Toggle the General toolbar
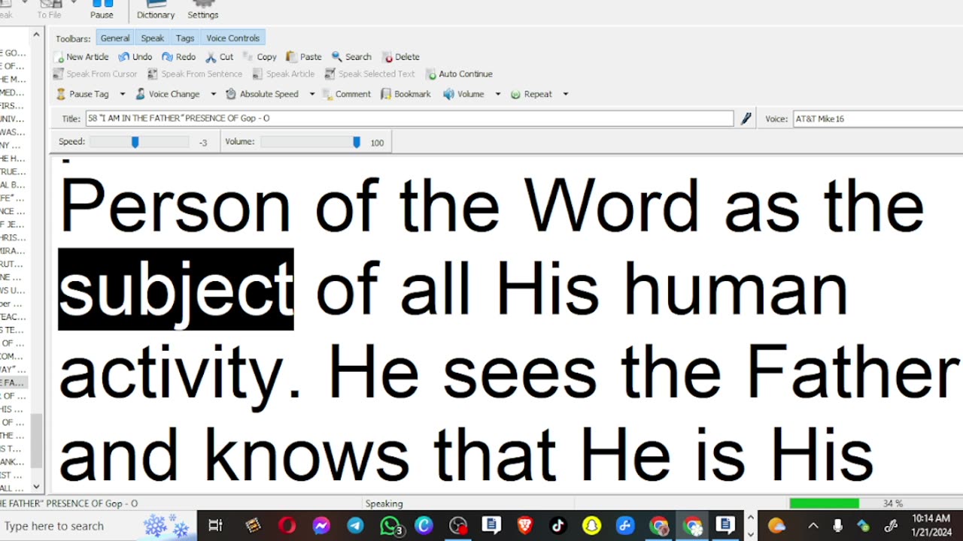Screen dimensions: 963x541 pos(115,38)
